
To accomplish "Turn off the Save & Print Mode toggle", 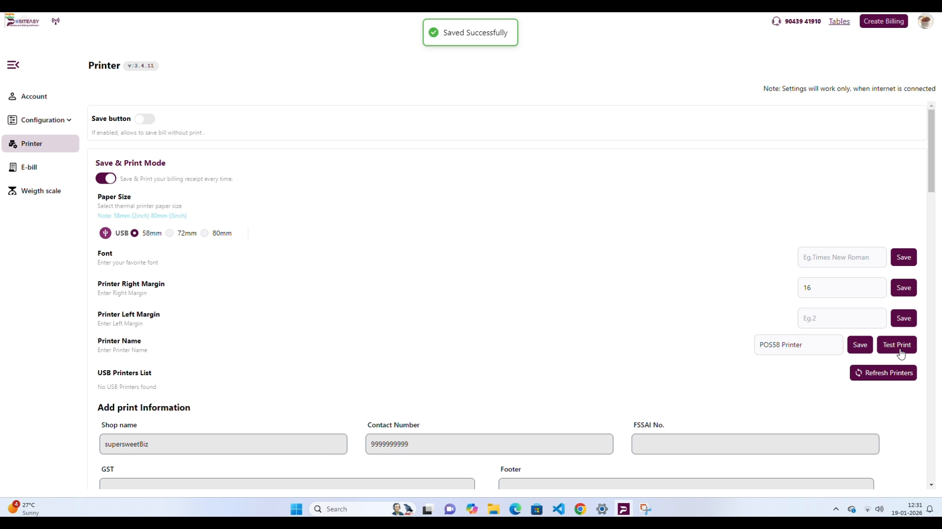I will pyautogui.click(x=106, y=179).
